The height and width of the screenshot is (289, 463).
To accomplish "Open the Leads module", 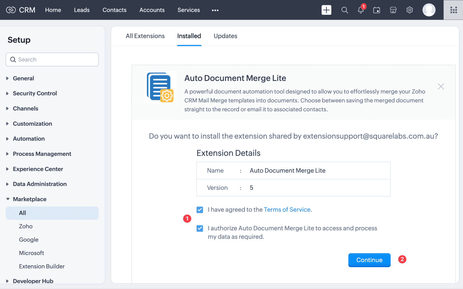I will point(82,10).
